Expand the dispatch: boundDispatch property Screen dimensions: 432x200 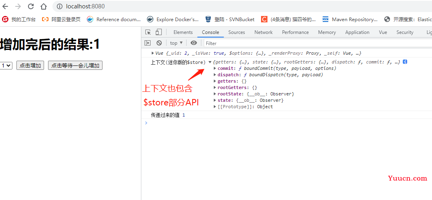(x=215, y=75)
